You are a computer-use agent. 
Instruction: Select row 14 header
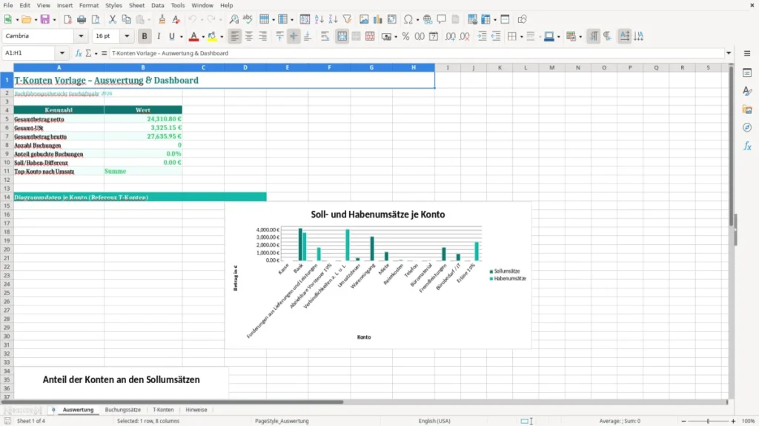[x=7, y=197]
